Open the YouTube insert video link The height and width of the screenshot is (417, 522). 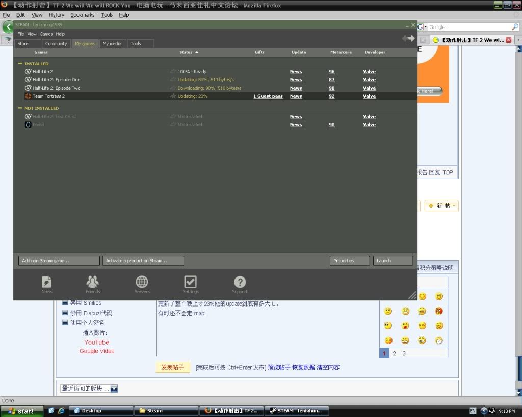click(x=96, y=342)
